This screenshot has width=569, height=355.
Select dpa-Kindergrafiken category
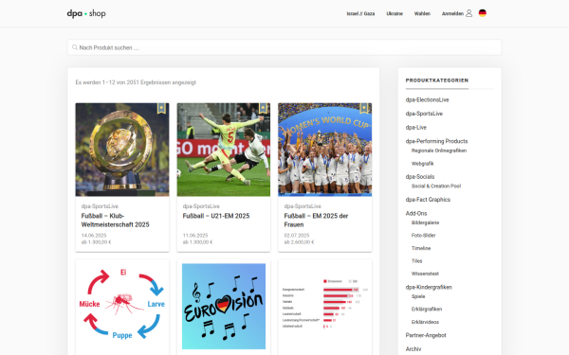click(x=429, y=287)
